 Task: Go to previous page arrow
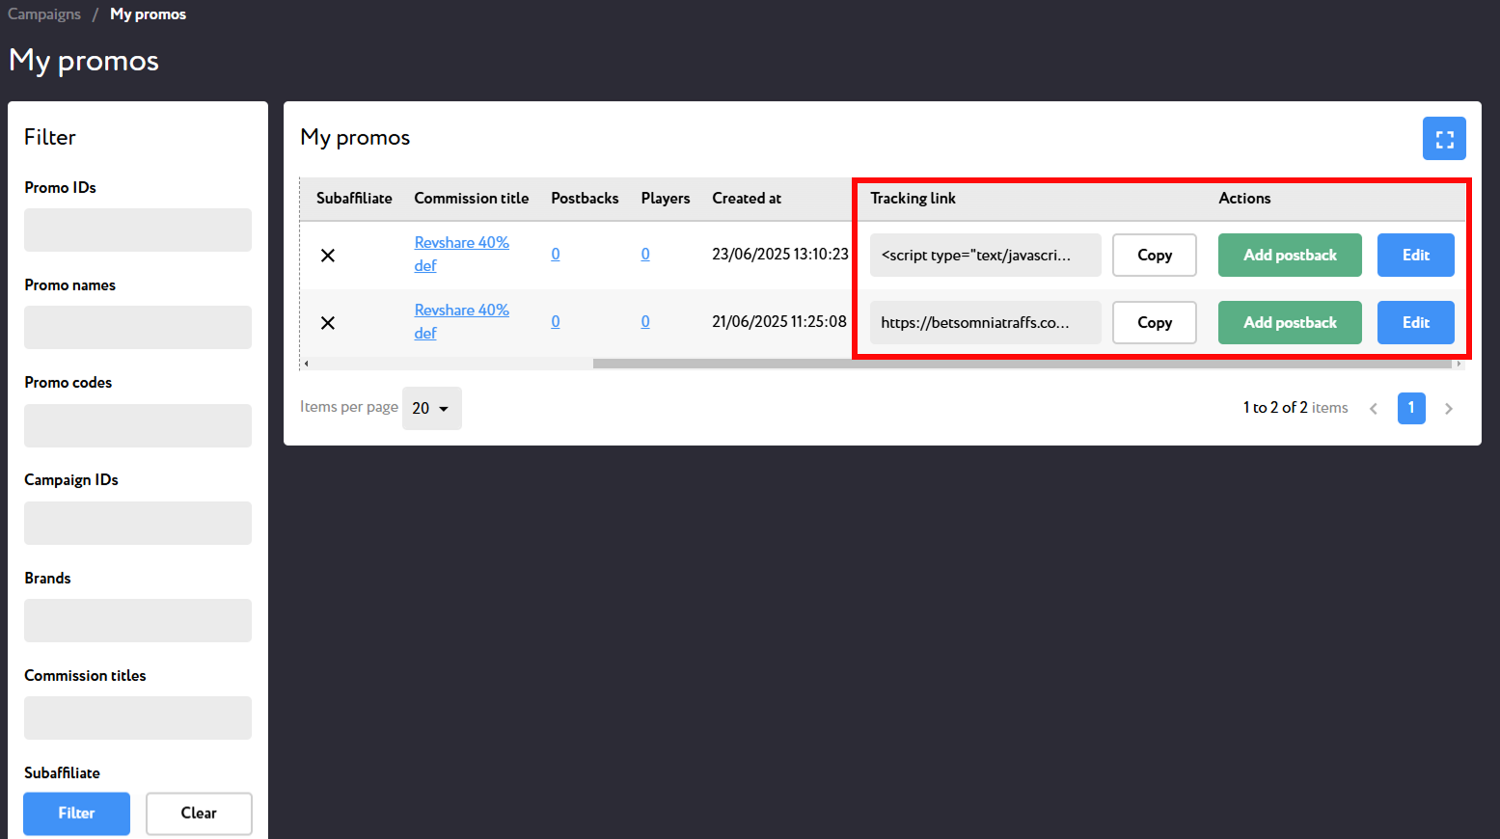(x=1374, y=408)
